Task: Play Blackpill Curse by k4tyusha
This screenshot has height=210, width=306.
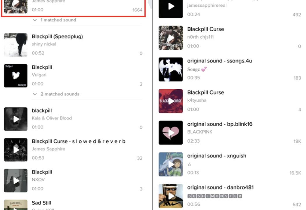Action: pyautogui.click(x=171, y=101)
